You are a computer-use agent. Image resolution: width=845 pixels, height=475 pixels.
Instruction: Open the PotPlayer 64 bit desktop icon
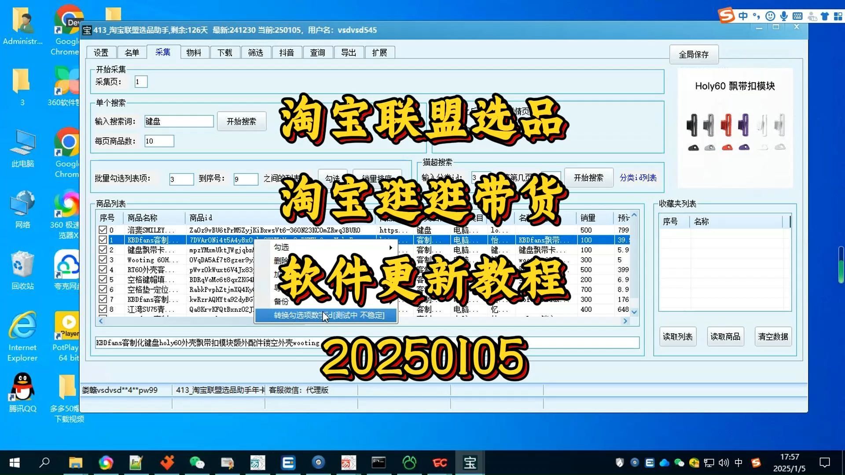66,336
